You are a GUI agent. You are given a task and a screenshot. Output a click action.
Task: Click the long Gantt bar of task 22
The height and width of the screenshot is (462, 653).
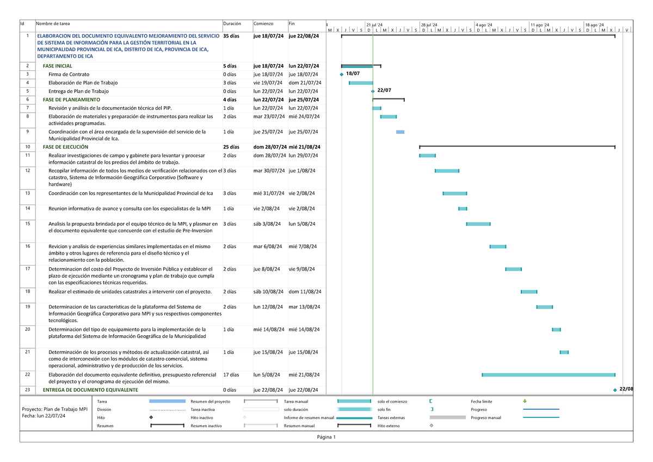click(x=549, y=375)
